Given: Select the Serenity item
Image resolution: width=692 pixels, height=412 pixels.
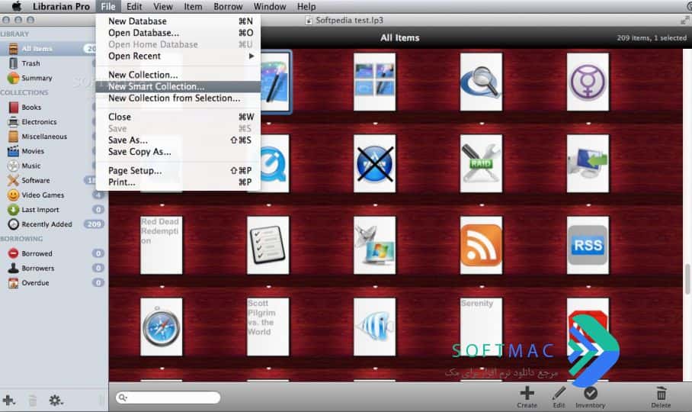Looking at the screenshot, I should pyautogui.click(x=481, y=327).
